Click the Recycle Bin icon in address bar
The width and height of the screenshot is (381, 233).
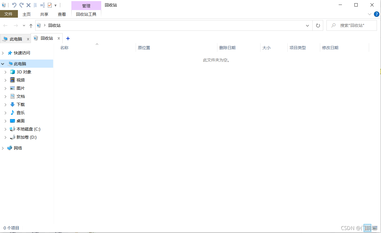click(39, 25)
